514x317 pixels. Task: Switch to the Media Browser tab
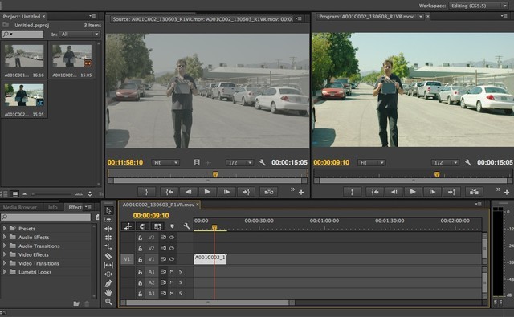pos(19,207)
